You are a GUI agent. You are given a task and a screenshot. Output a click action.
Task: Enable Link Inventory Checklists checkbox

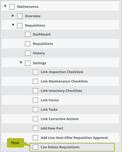point(35,91)
